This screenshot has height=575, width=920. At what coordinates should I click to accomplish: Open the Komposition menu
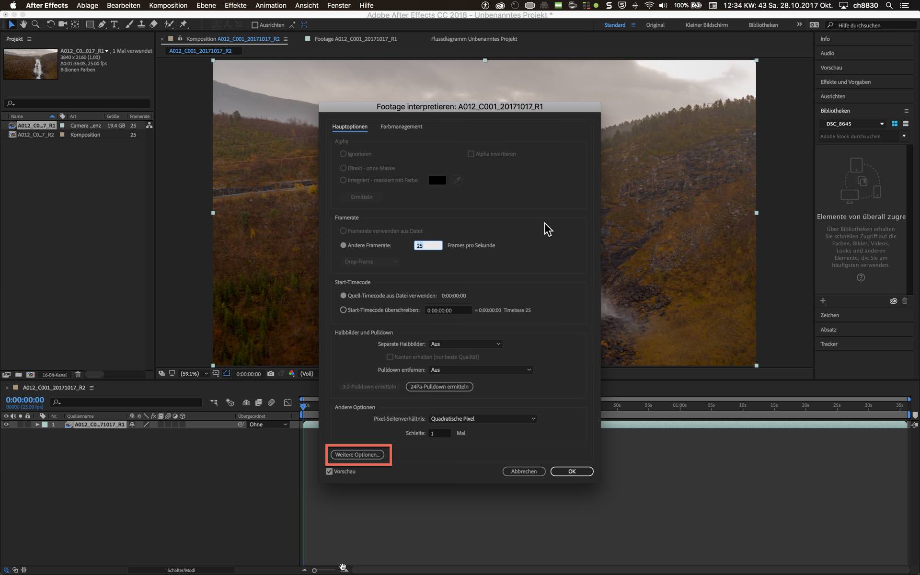coord(168,5)
